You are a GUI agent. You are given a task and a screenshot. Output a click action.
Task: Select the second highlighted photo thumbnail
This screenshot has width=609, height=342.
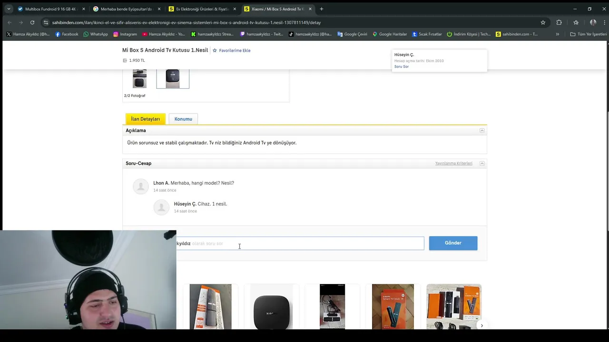click(x=173, y=78)
